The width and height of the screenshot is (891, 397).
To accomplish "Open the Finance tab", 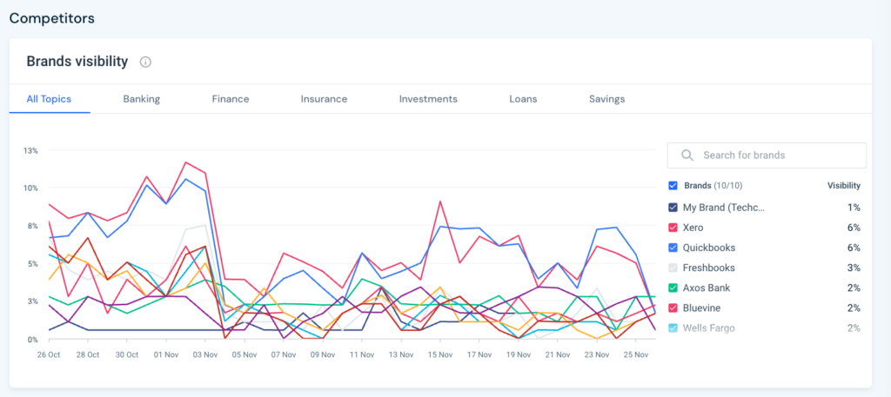I will point(230,99).
